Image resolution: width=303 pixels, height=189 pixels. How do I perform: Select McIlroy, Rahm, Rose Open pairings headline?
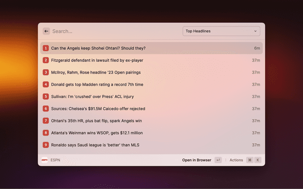96,72
